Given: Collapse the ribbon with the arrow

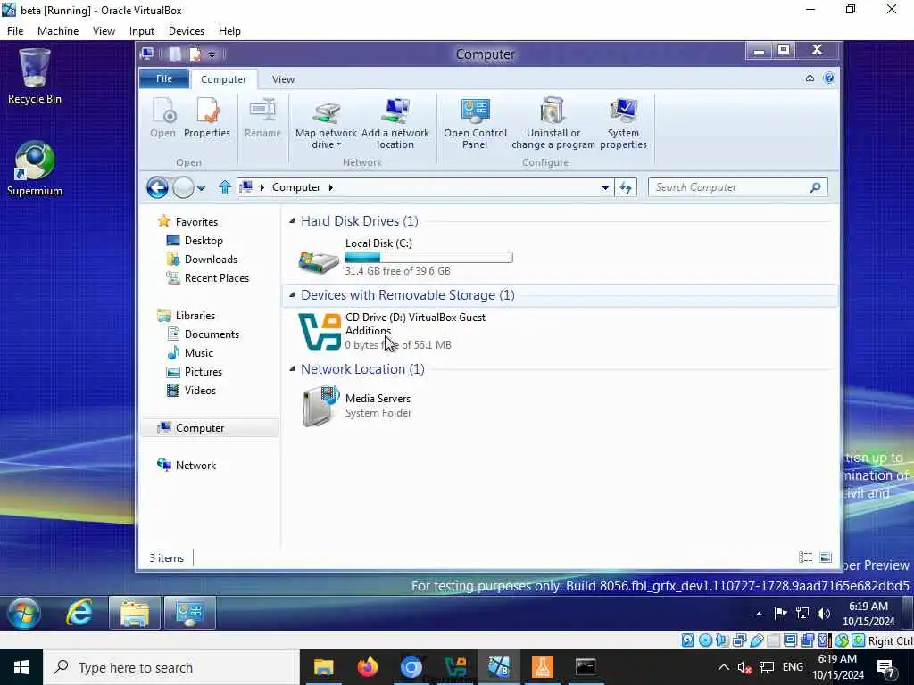Looking at the screenshot, I should [810, 78].
